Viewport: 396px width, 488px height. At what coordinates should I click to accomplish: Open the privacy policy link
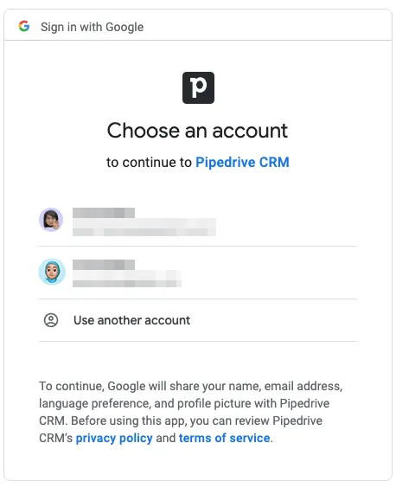(114, 438)
